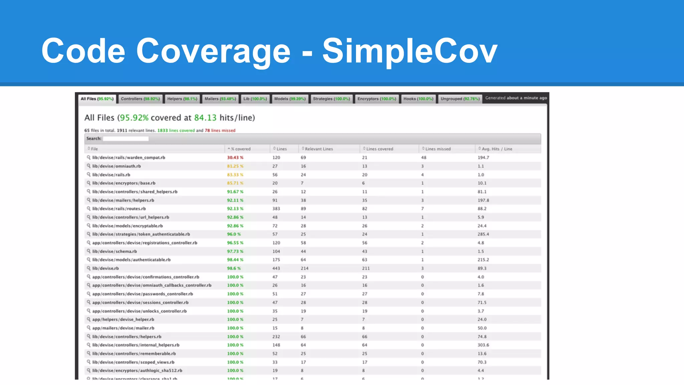The image size is (684, 385).
Task: Click magnifier icon beside lib/devise/omniauth.rb
Action: (89, 166)
